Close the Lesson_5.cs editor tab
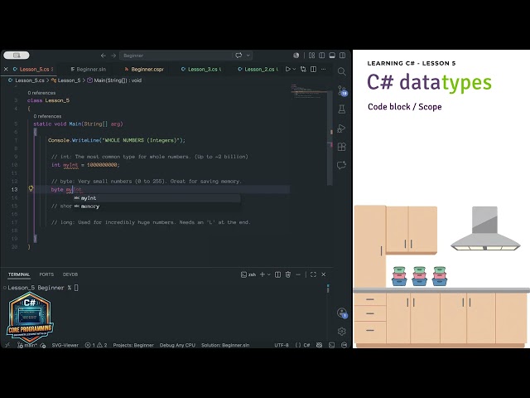The width and height of the screenshot is (530, 398). click(6, 69)
